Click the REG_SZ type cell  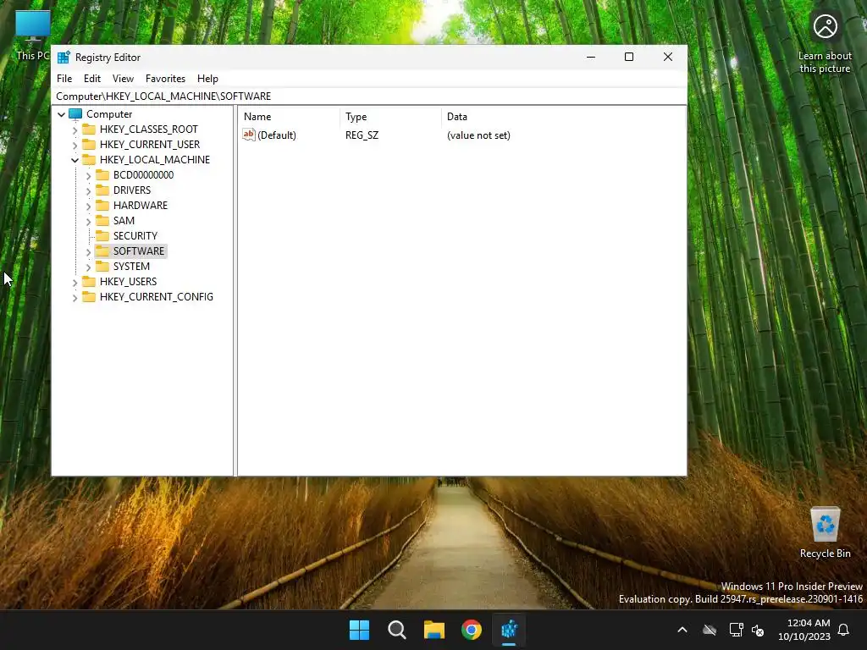(x=362, y=135)
